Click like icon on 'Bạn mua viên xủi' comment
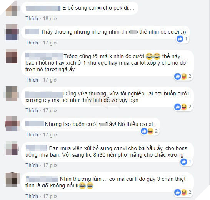The image size is (210, 200). 183,162
